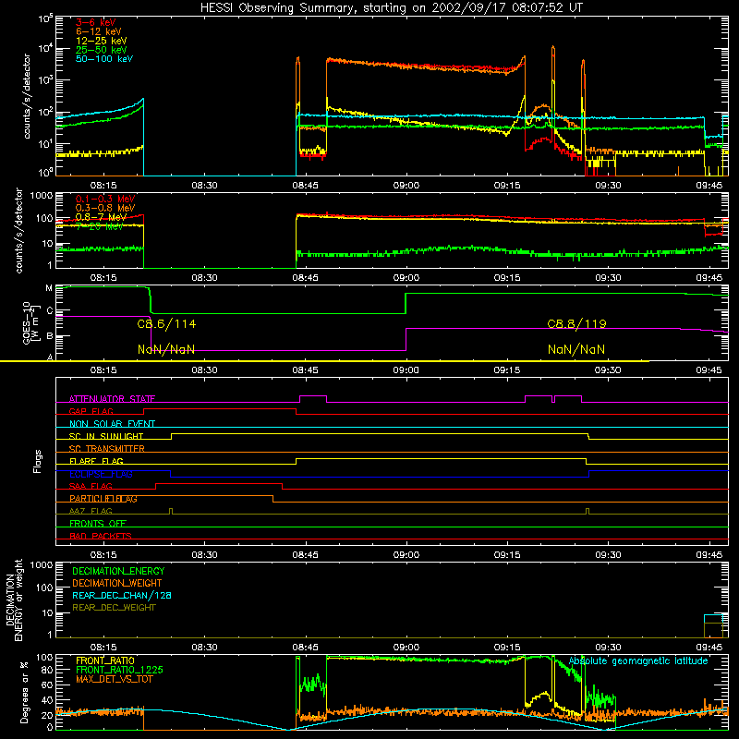Select the Degrees or % axis label

click(x=24, y=692)
